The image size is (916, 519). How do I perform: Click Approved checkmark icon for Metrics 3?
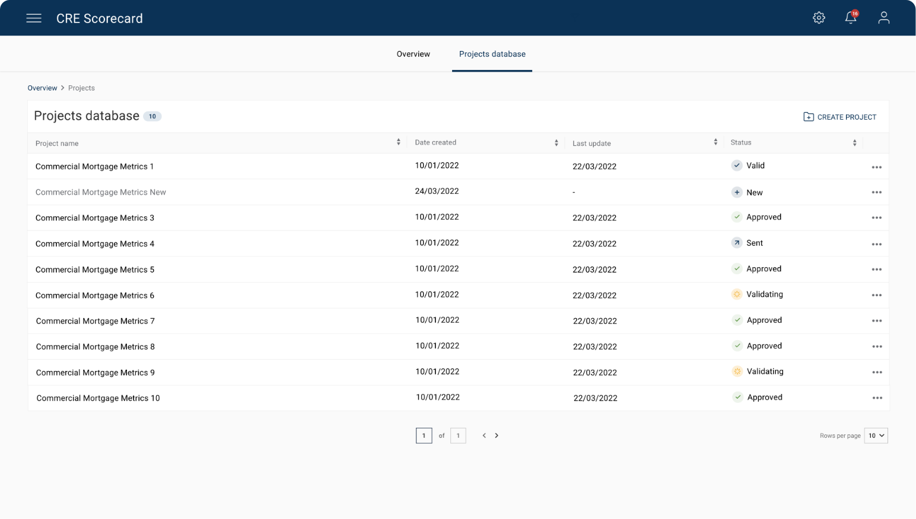pyautogui.click(x=736, y=217)
